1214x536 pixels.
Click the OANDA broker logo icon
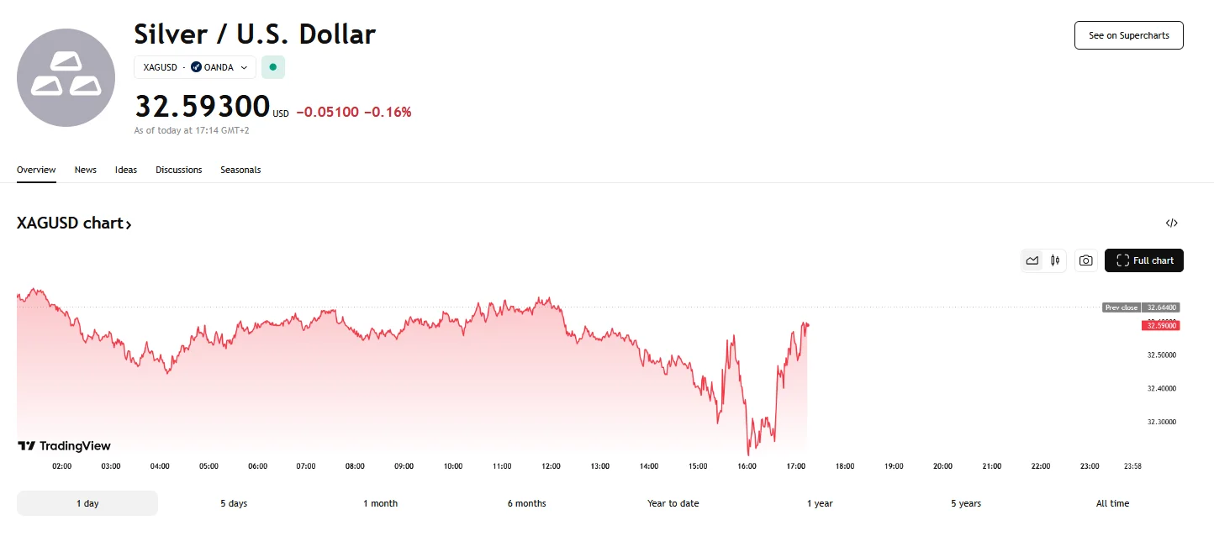[x=194, y=66]
